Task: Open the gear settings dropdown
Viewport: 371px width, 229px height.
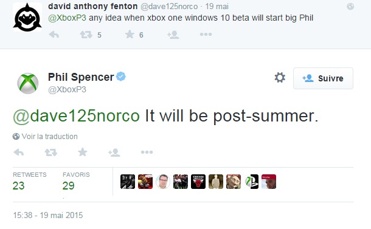Action: 280,78
